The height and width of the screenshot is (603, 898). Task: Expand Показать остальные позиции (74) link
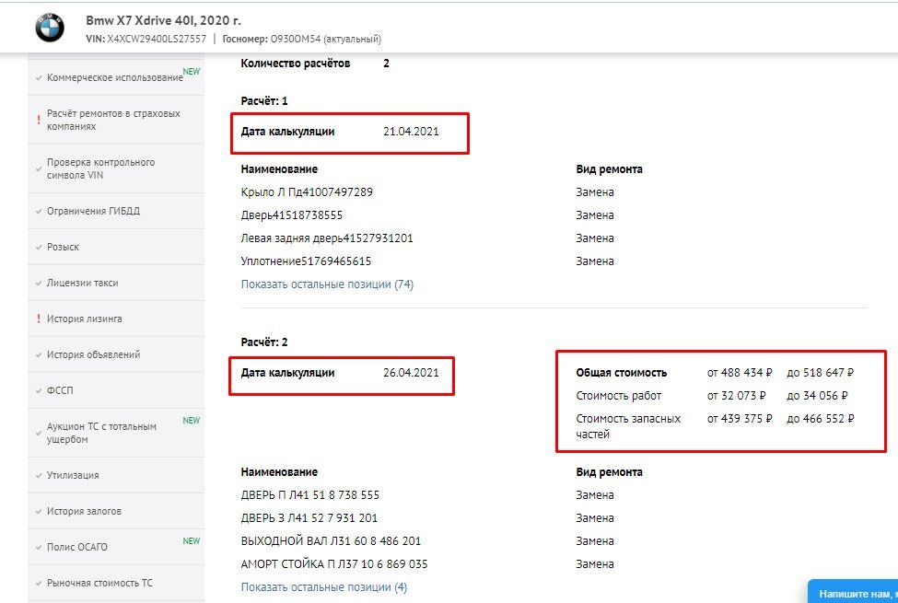[327, 284]
